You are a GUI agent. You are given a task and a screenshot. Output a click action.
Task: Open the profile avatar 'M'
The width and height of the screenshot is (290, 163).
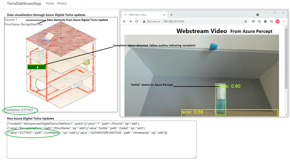pyautogui.click(x=278, y=21)
